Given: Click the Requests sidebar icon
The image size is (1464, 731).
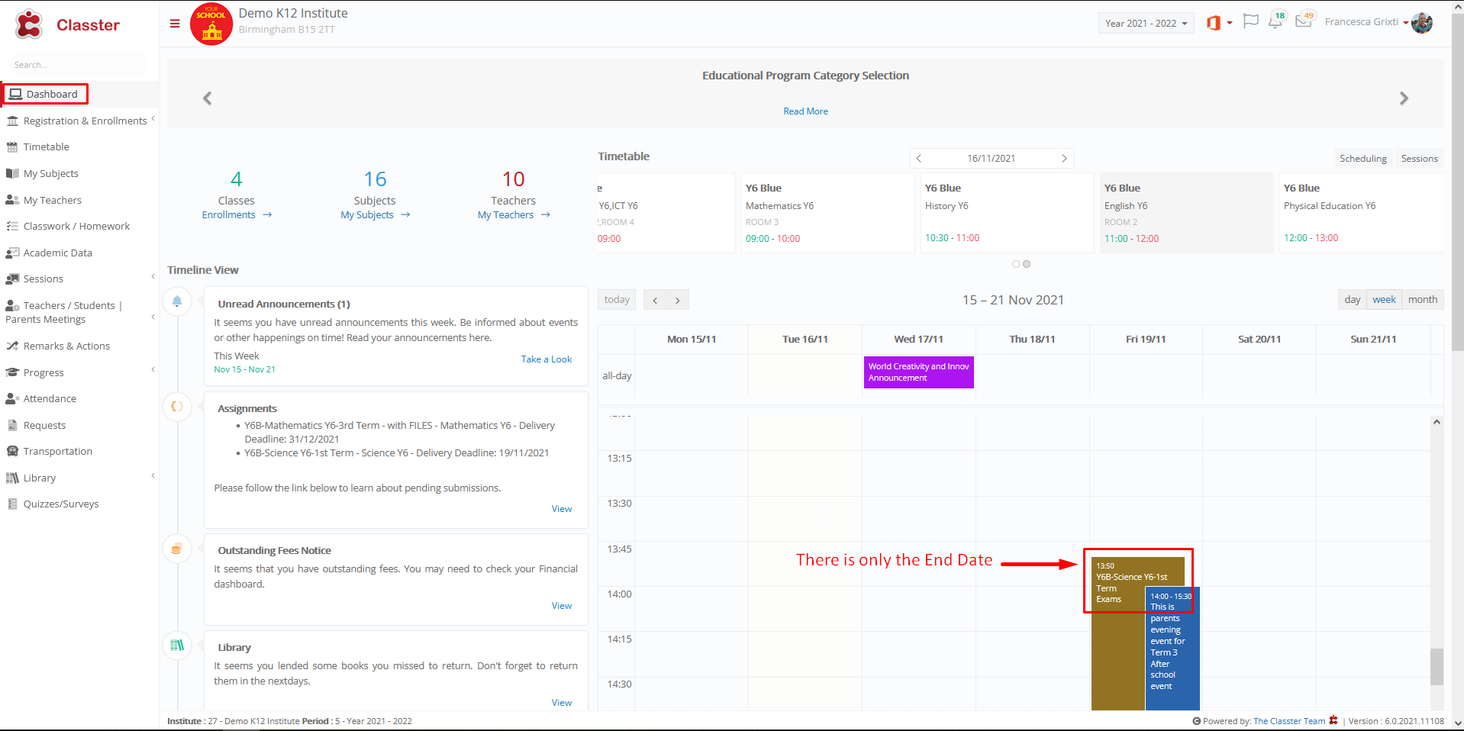Looking at the screenshot, I should point(12,425).
